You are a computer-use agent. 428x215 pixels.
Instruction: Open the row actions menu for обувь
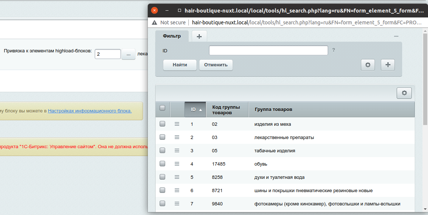[177, 164]
